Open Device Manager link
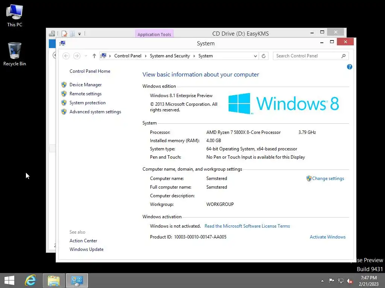The image size is (385, 288). 85,85
